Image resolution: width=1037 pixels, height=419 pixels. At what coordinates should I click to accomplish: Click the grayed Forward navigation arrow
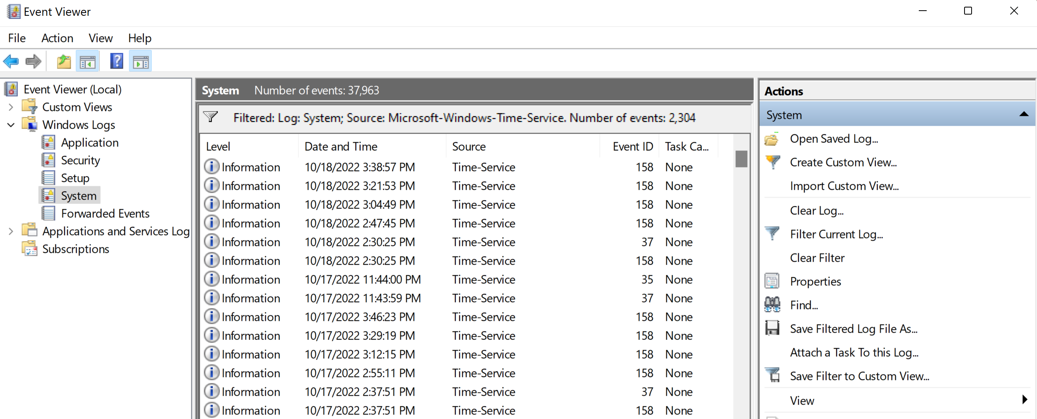click(x=33, y=61)
